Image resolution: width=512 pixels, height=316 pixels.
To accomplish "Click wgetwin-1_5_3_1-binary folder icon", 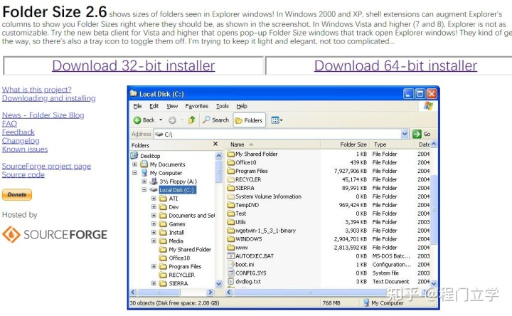I will 231,231.
